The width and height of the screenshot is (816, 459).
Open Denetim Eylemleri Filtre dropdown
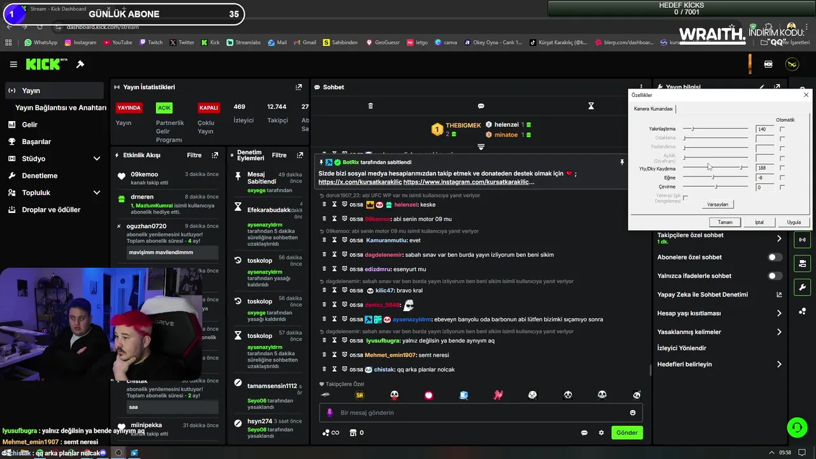coord(279,155)
